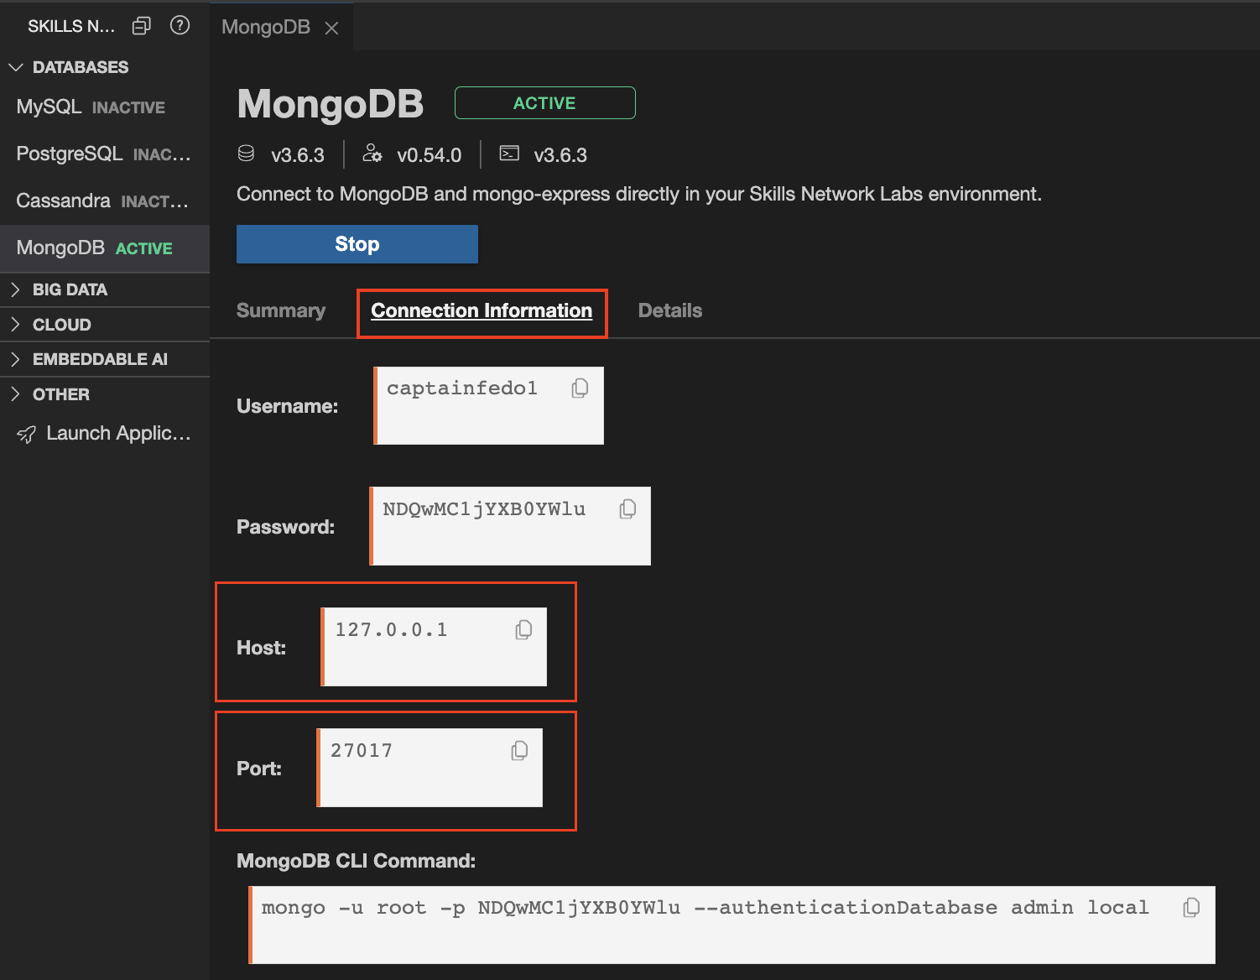
Task: Copy the Host address
Action: point(523,630)
